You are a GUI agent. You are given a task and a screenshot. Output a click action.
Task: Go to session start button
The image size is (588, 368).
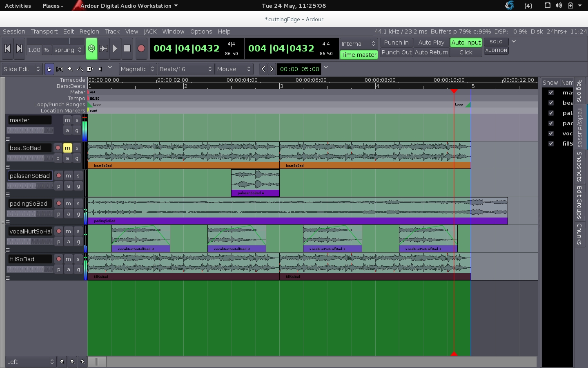pyautogui.click(x=7, y=49)
